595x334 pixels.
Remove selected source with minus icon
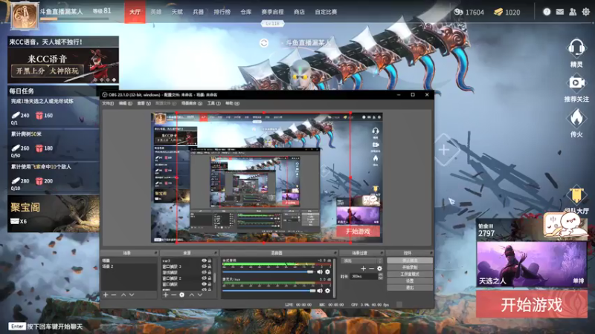[x=173, y=295]
